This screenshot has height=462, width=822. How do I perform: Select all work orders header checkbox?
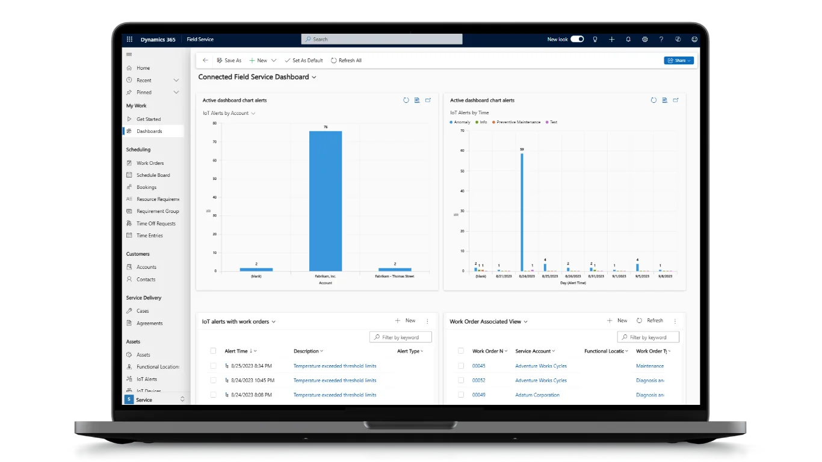[461, 351]
